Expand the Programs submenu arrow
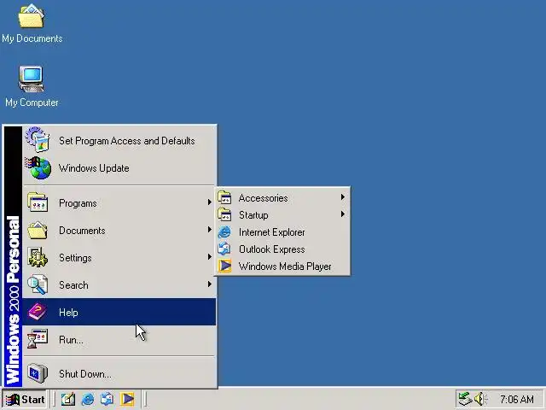The width and height of the screenshot is (546, 410). (209, 202)
